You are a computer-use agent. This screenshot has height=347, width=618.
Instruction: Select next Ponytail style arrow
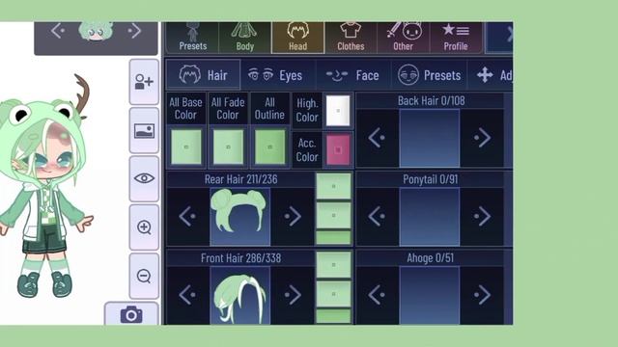[x=482, y=216]
